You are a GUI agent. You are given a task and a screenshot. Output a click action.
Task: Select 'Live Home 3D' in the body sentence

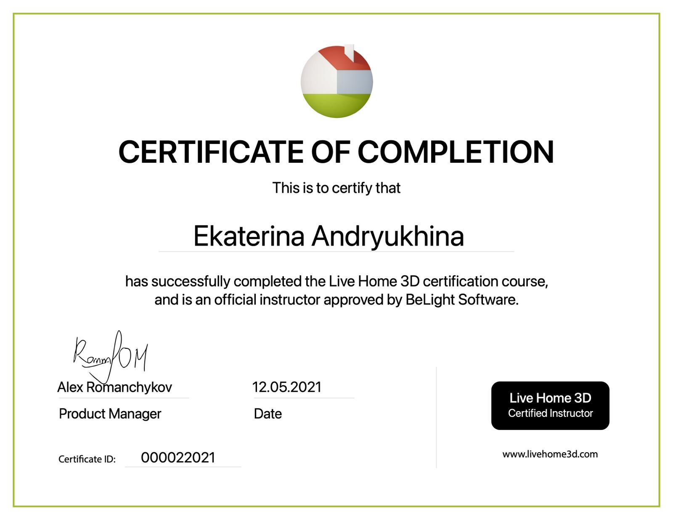[x=363, y=281]
